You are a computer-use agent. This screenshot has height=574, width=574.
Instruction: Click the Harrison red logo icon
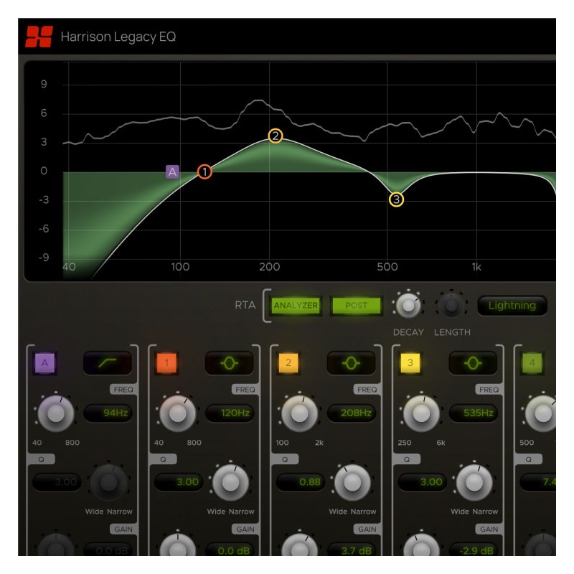point(39,37)
